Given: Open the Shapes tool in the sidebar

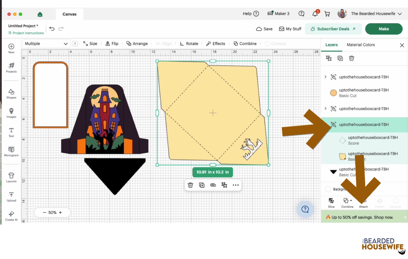Looking at the screenshot, I should tap(11, 94).
